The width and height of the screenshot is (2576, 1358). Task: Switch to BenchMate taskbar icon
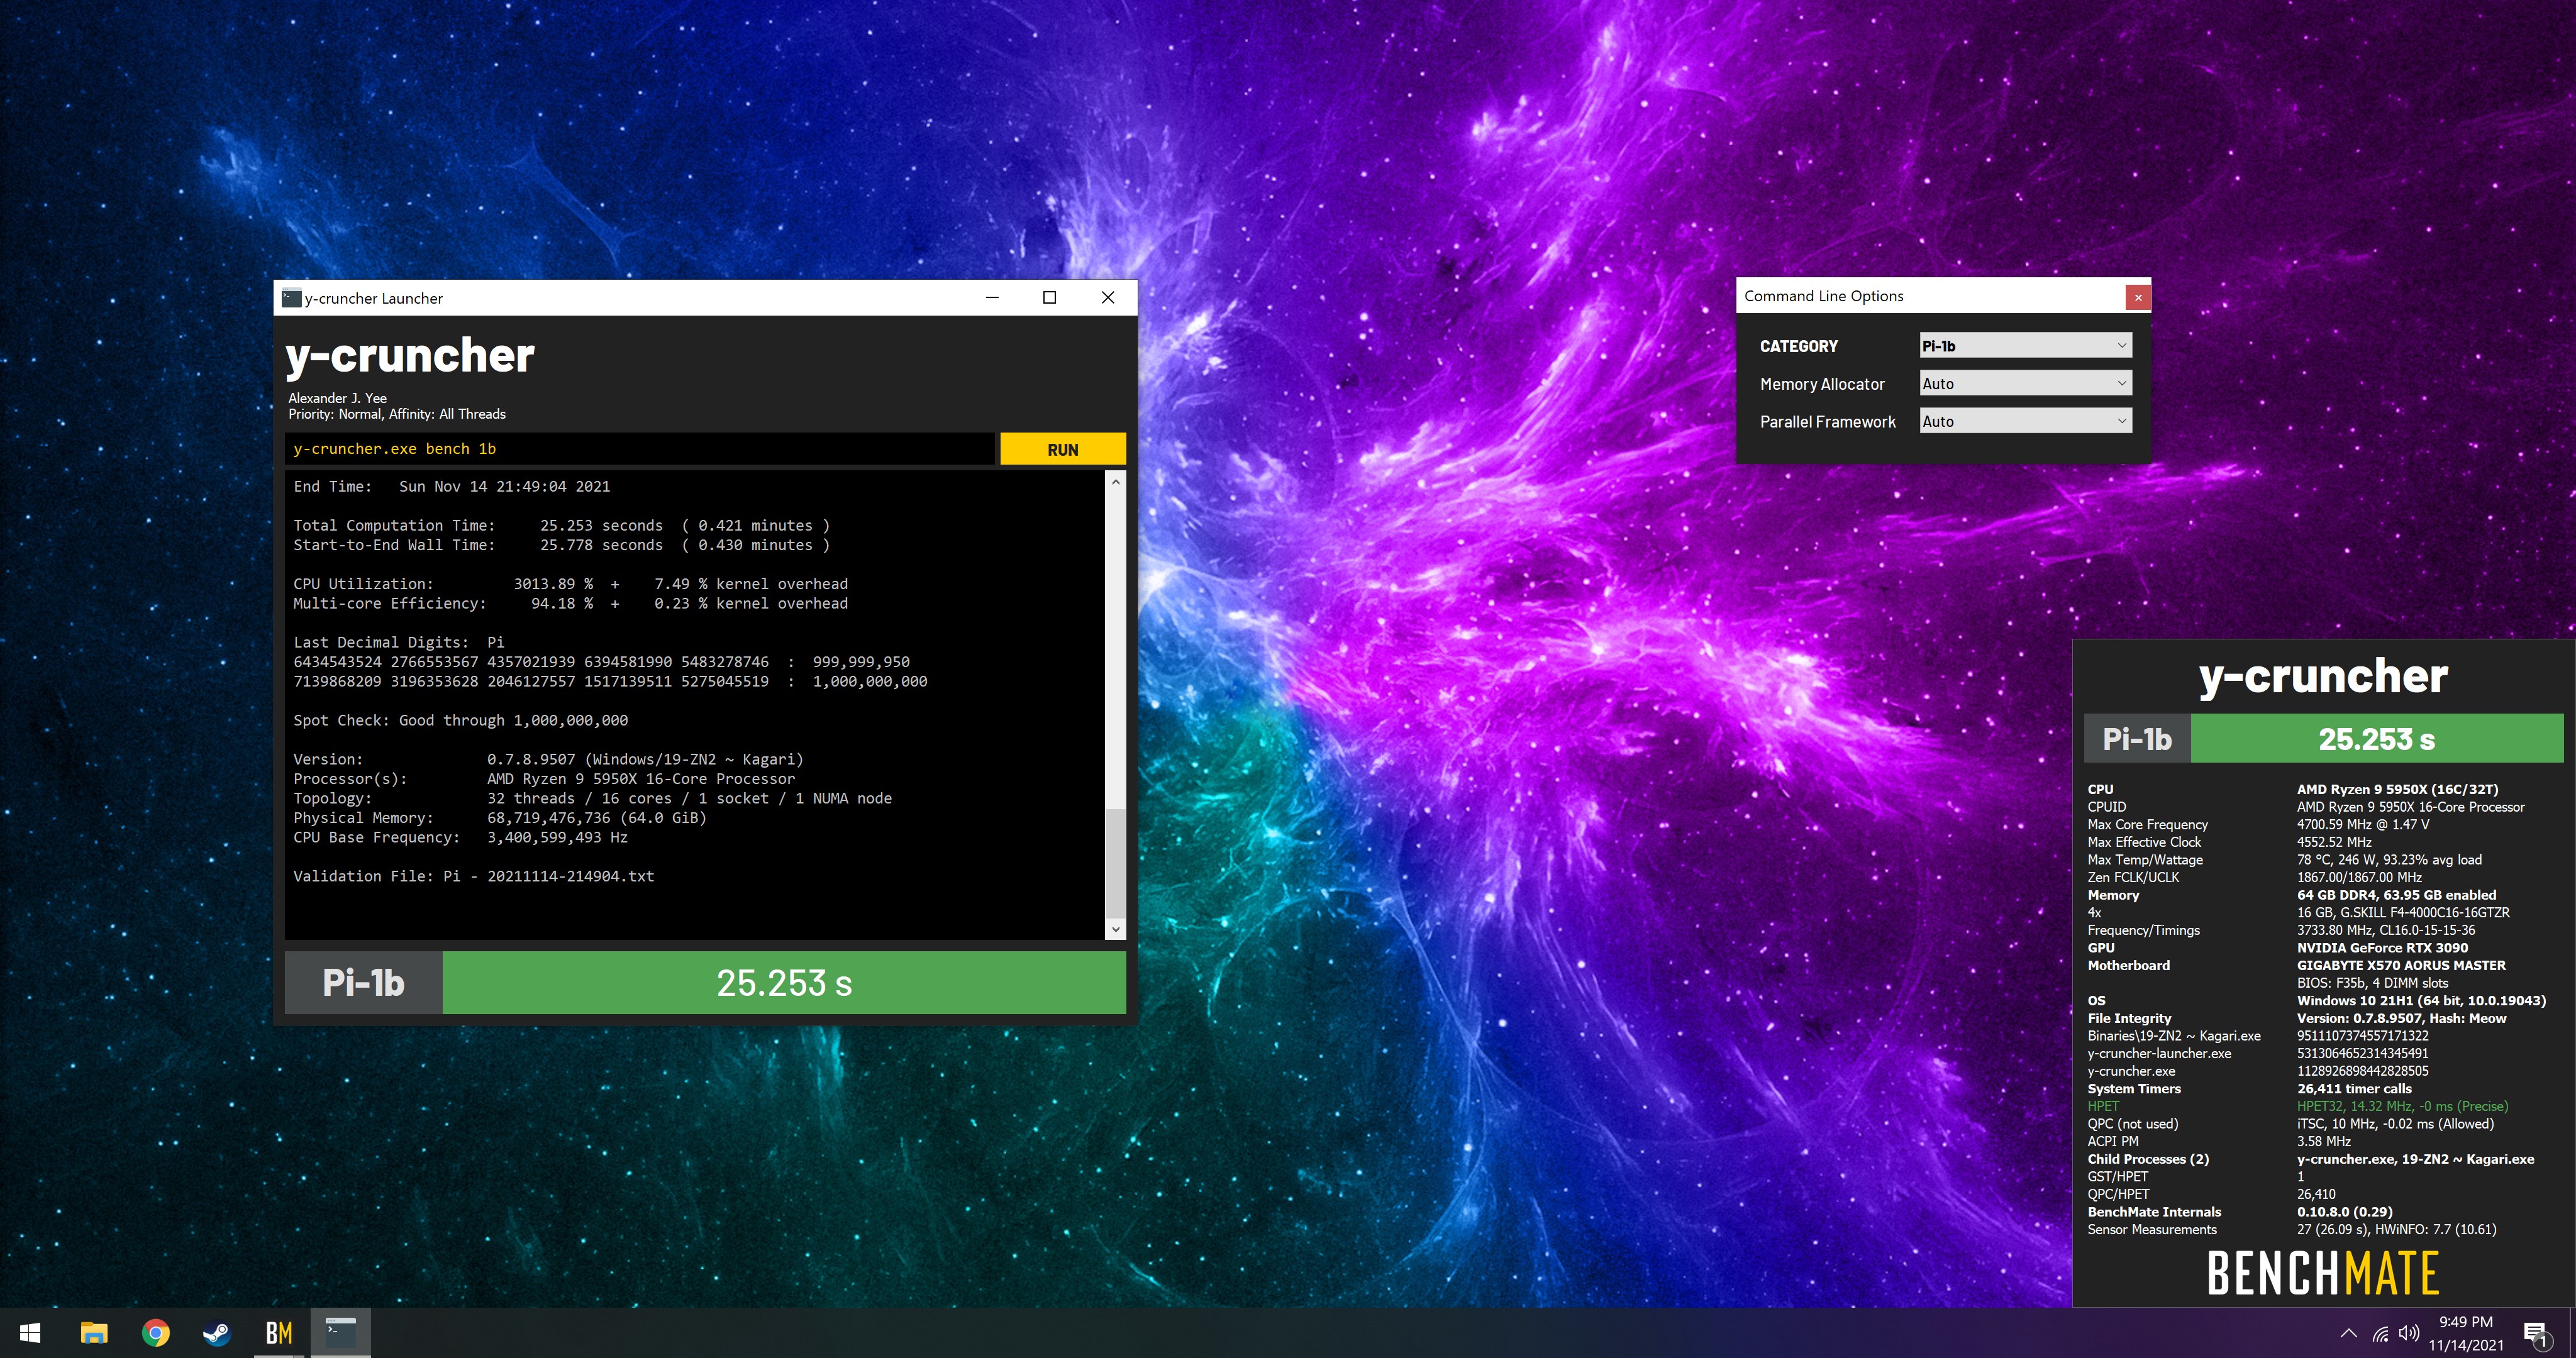tap(279, 1333)
